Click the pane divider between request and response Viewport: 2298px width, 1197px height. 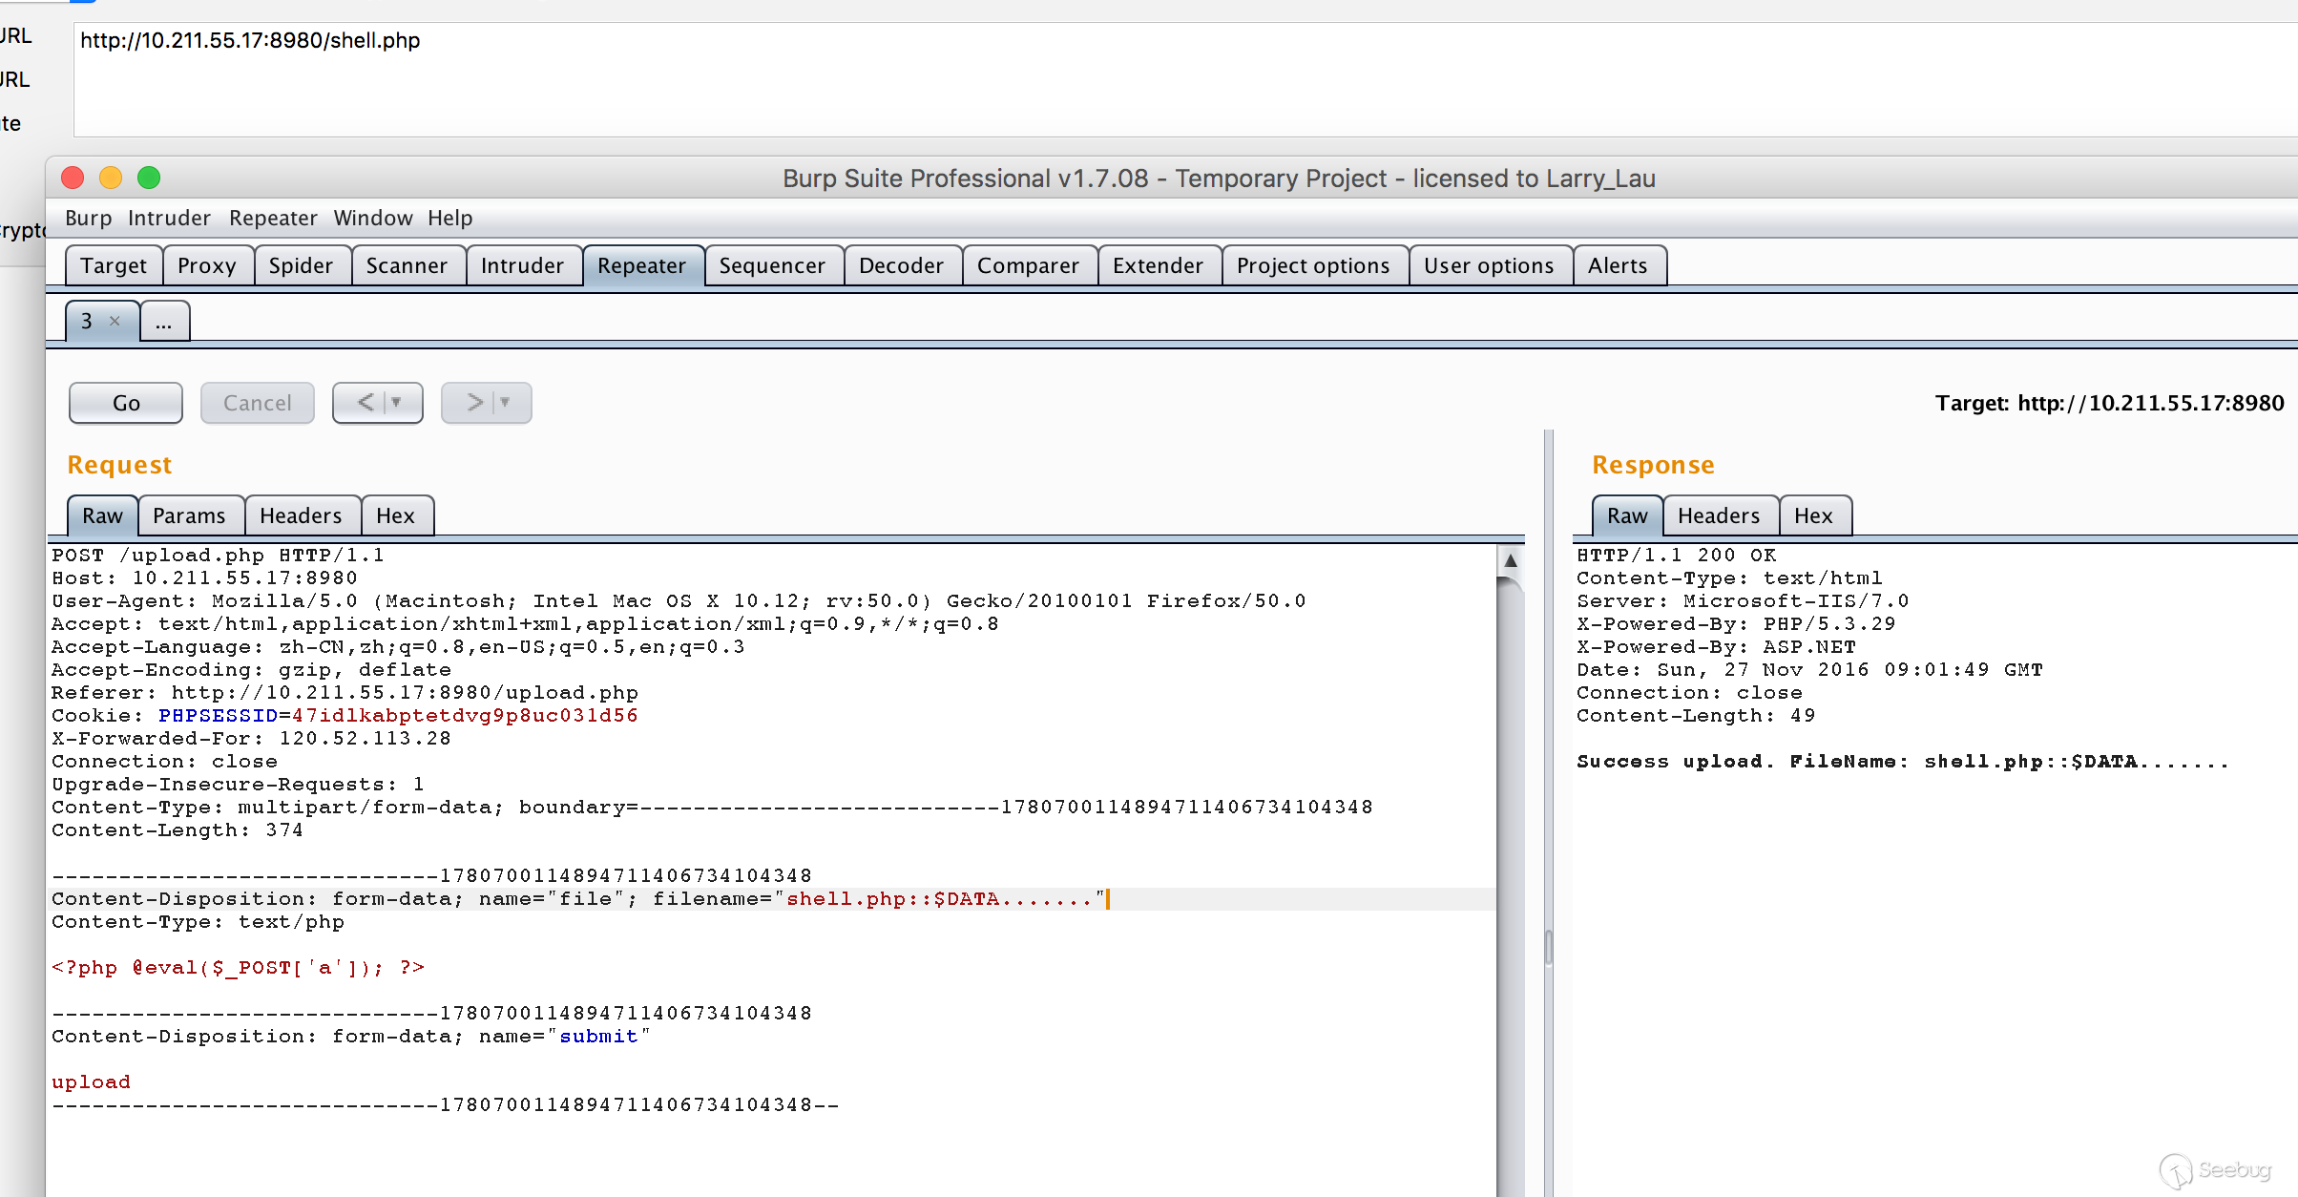click(1548, 945)
